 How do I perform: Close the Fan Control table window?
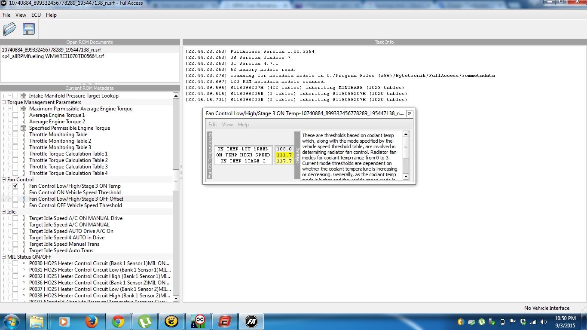pos(410,114)
